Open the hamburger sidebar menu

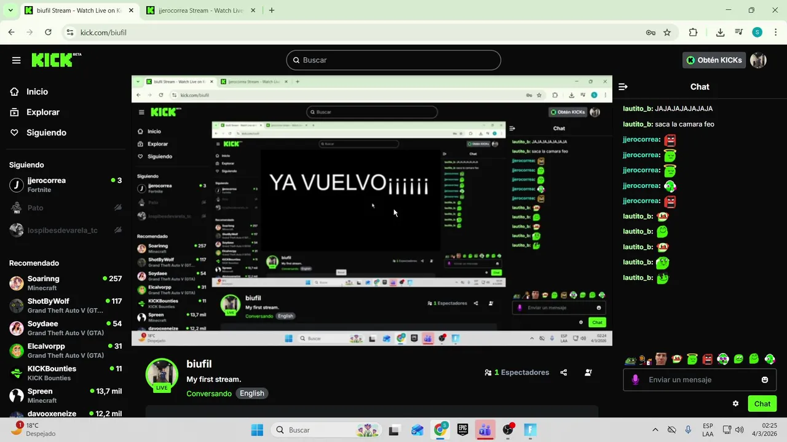[16, 60]
